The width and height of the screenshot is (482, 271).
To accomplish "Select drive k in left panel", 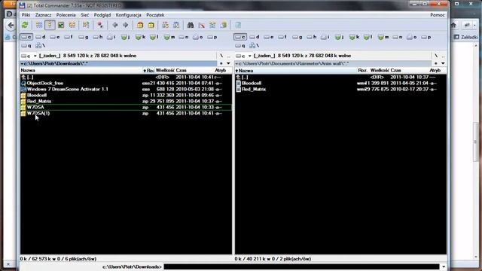I will click(140, 37).
